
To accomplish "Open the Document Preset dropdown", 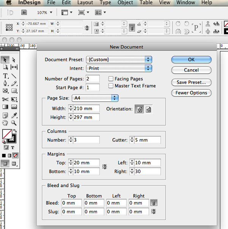I will [119, 60].
